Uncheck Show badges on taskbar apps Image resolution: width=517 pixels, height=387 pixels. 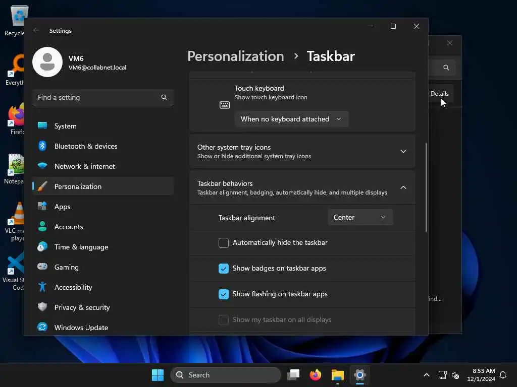click(x=224, y=269)
